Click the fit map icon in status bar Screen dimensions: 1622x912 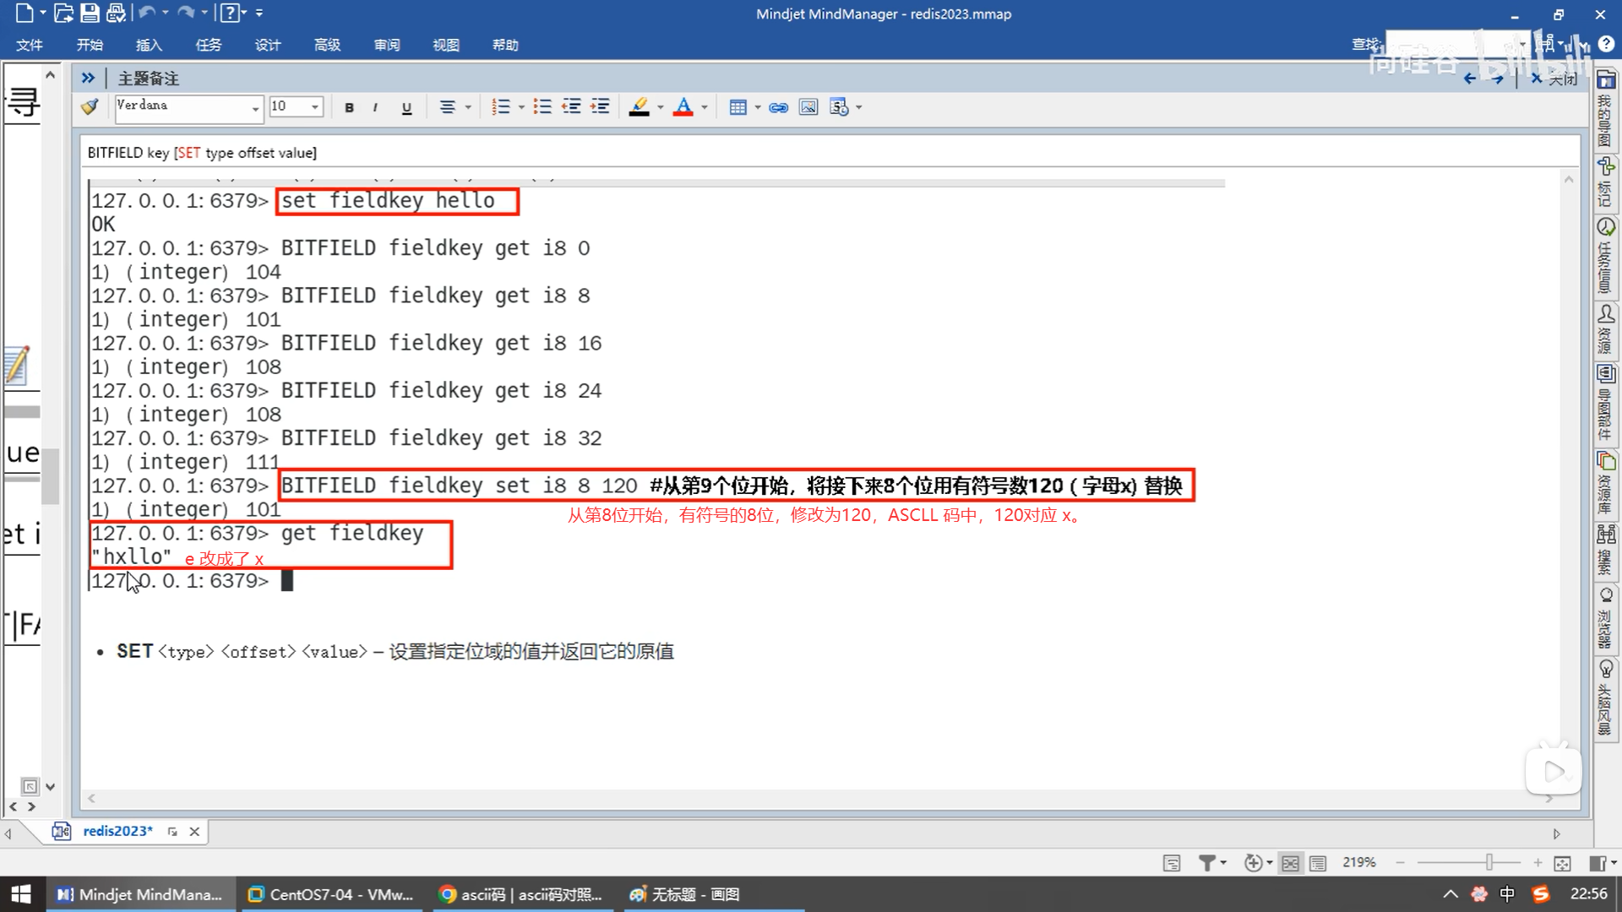(x=1562, y=863)
